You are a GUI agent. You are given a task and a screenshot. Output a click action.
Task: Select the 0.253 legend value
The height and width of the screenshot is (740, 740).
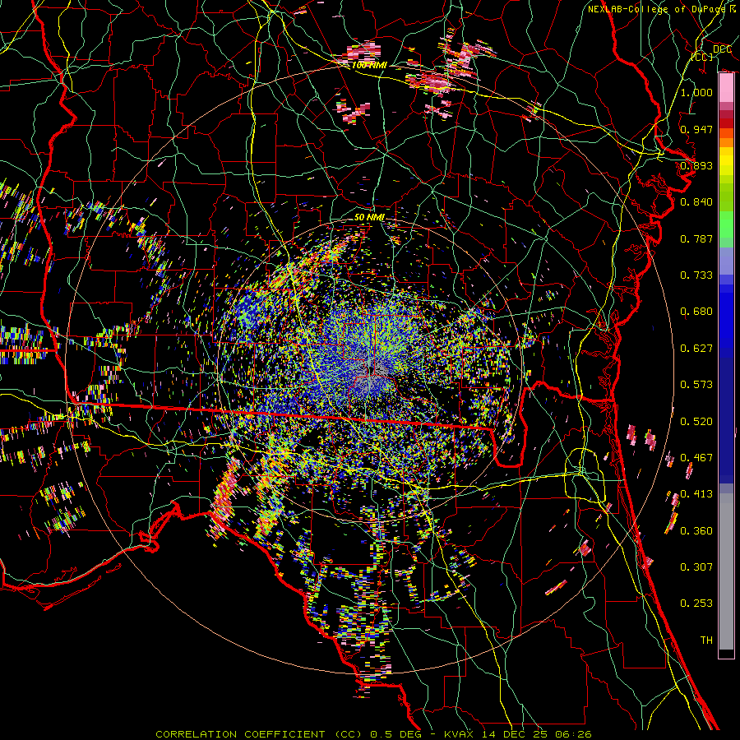[x=696, y=604]
